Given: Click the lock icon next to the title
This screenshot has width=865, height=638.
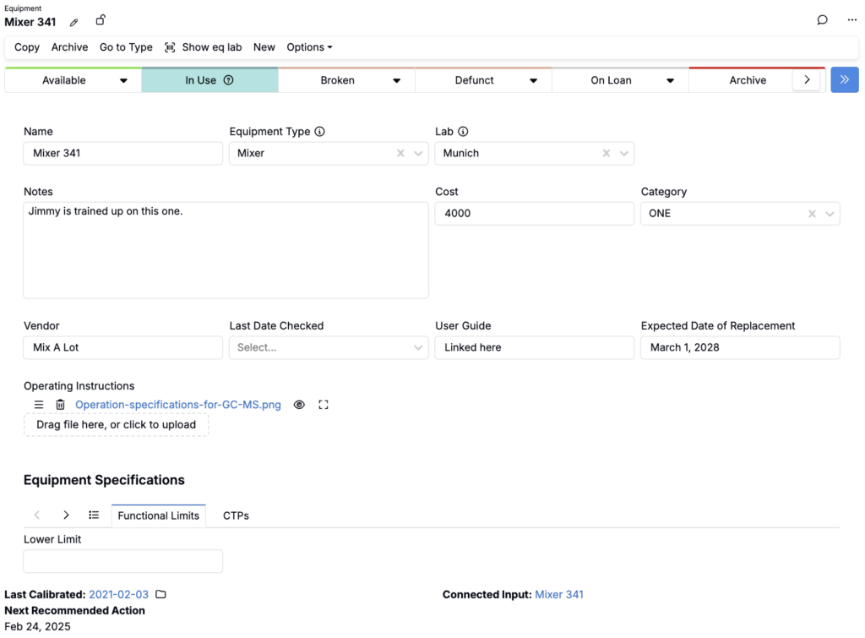Looking at the screenshot, I should pyautogui.click(x=101, y=20).
